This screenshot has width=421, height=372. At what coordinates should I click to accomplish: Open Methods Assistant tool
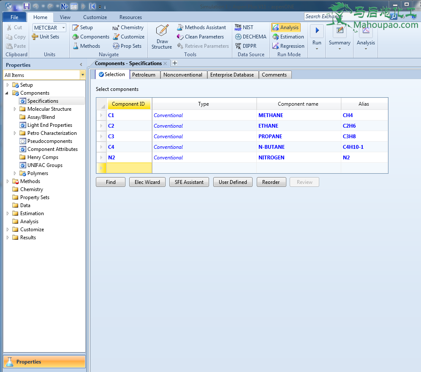pyautogui.click(x=201, y=27)
